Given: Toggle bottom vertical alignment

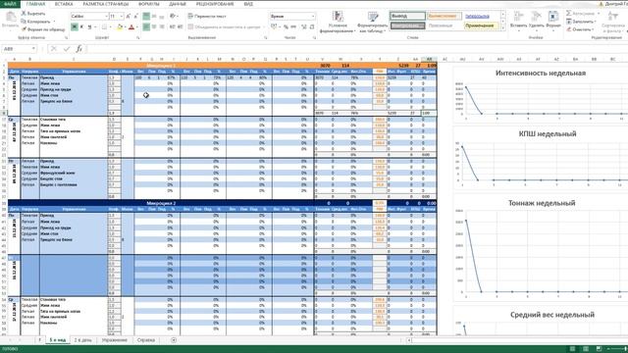Looking at the screenshot, I should (162, 17).
